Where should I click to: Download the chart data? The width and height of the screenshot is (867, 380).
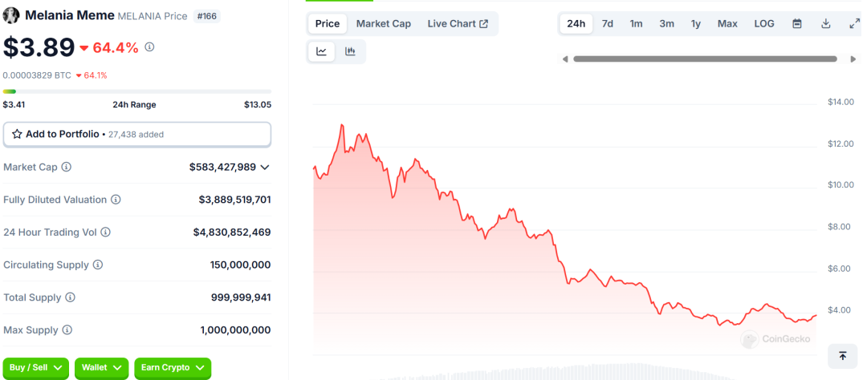[825, 24]
